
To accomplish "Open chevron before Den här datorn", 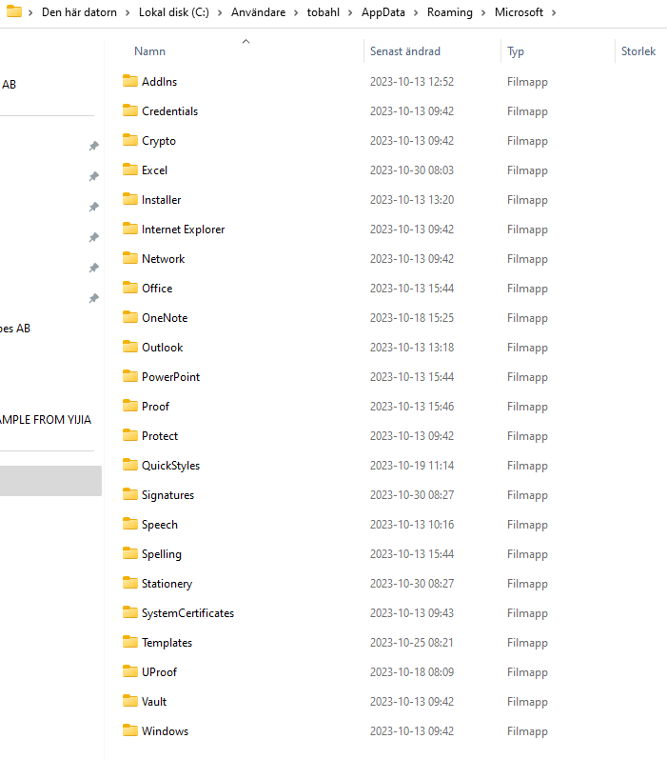I will [30, 12].
